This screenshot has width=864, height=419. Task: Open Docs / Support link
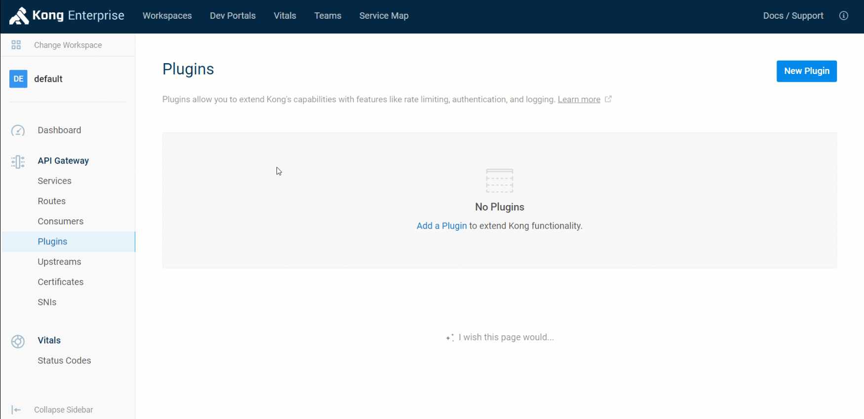point(793,16)
